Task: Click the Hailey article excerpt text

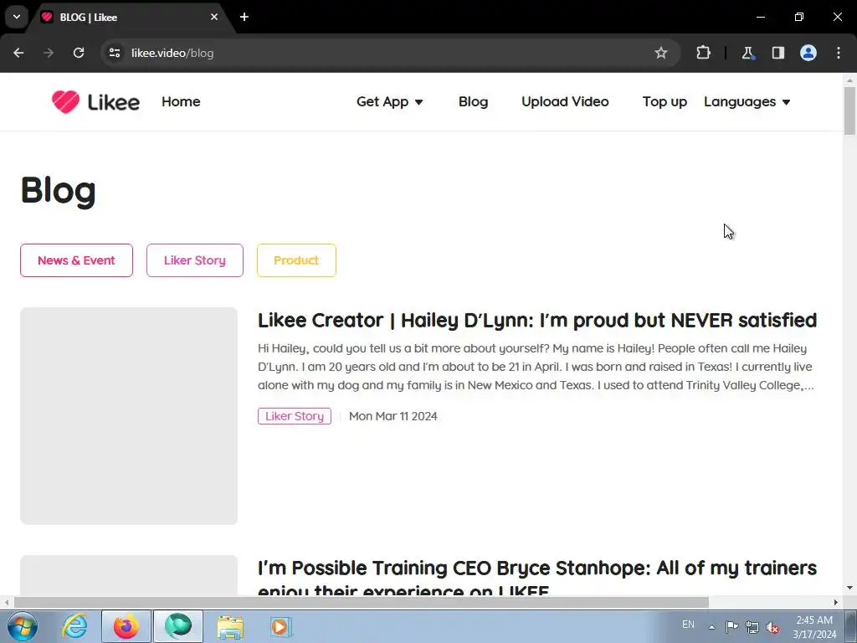Action: point(536,367)
